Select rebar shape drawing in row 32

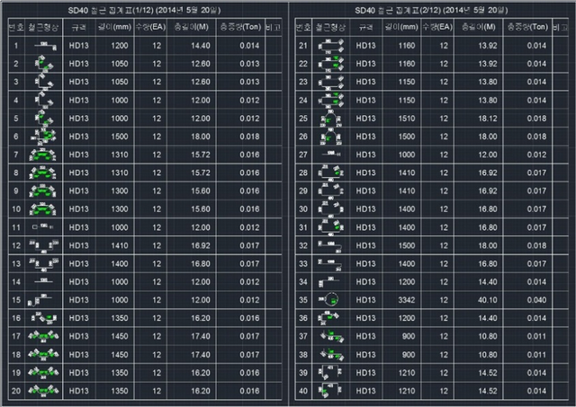(330, 245)
